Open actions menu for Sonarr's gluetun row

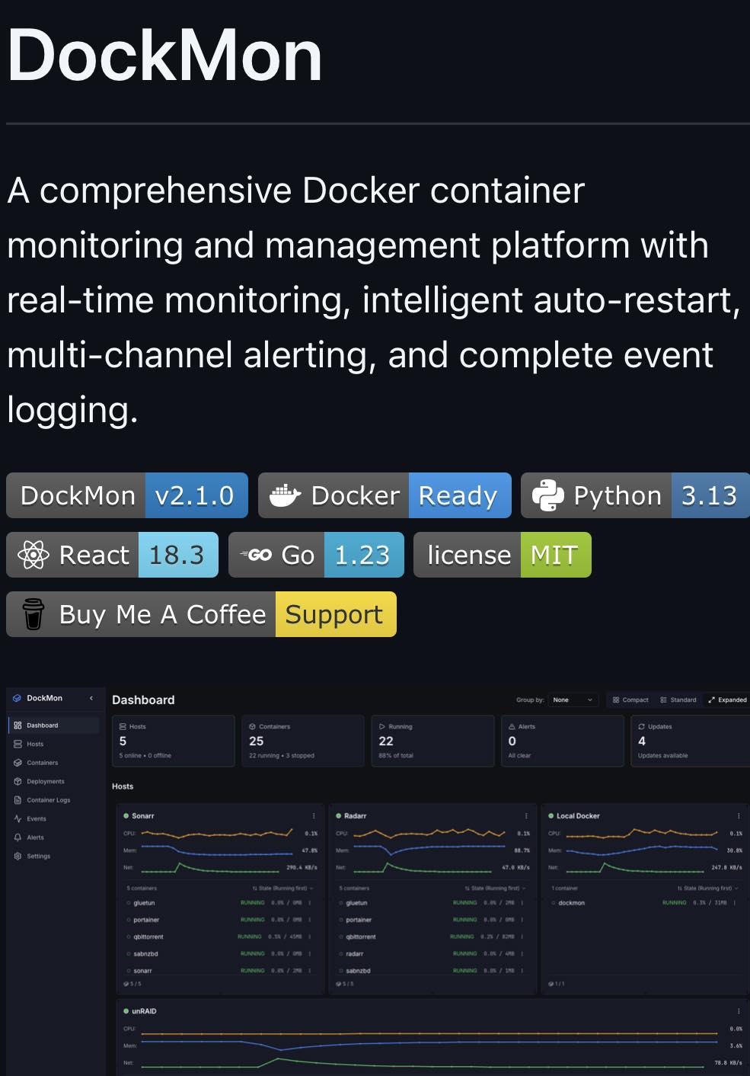click(310, 903)
